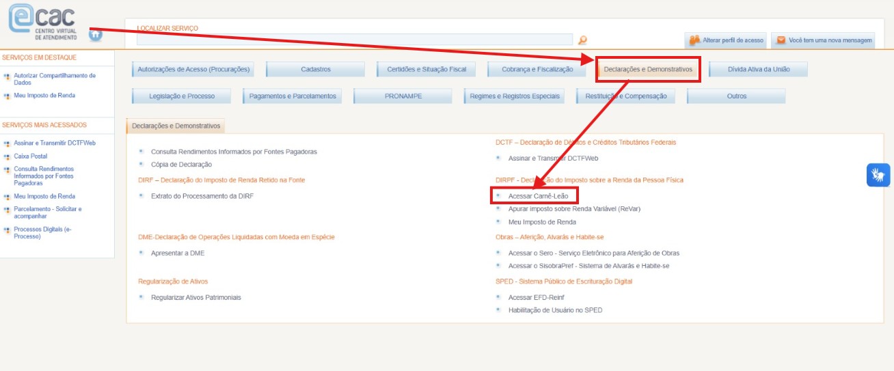Select the Declarações e Demonstrativos tab

176,126
